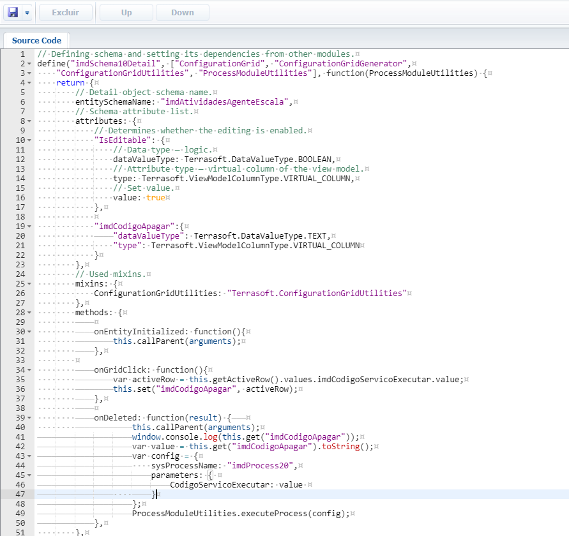Image resolution: width=569 pixels, height=536 pixels.
Task: Click onGridClick function name on line 34
Action: (x=120, y=370)
